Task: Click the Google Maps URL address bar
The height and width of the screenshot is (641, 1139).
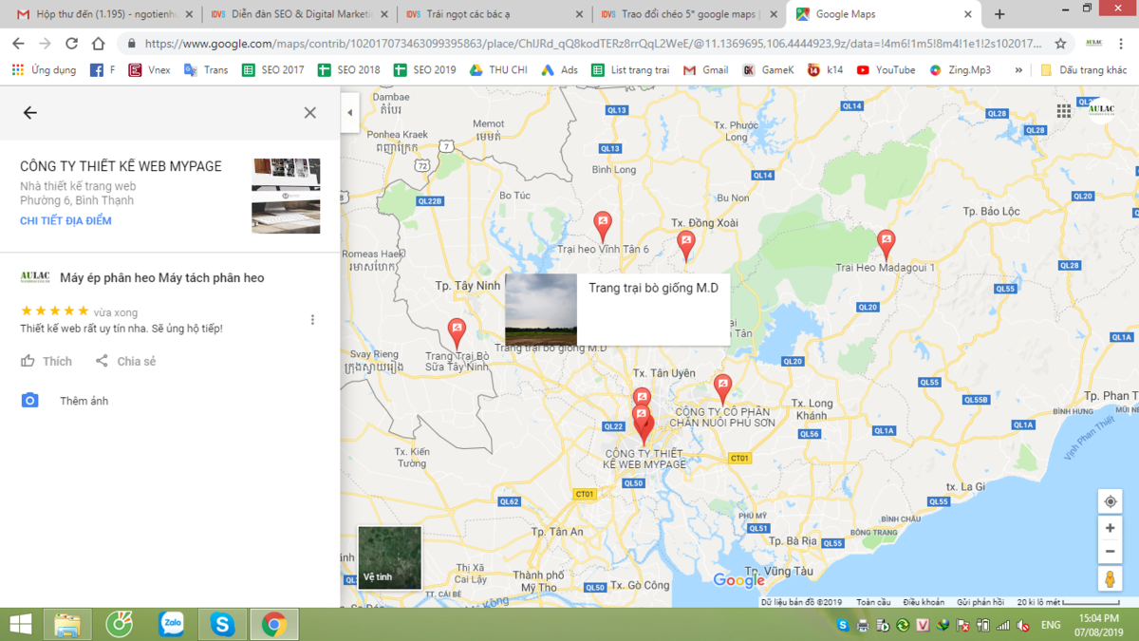Action: click(x=592, y=44)
